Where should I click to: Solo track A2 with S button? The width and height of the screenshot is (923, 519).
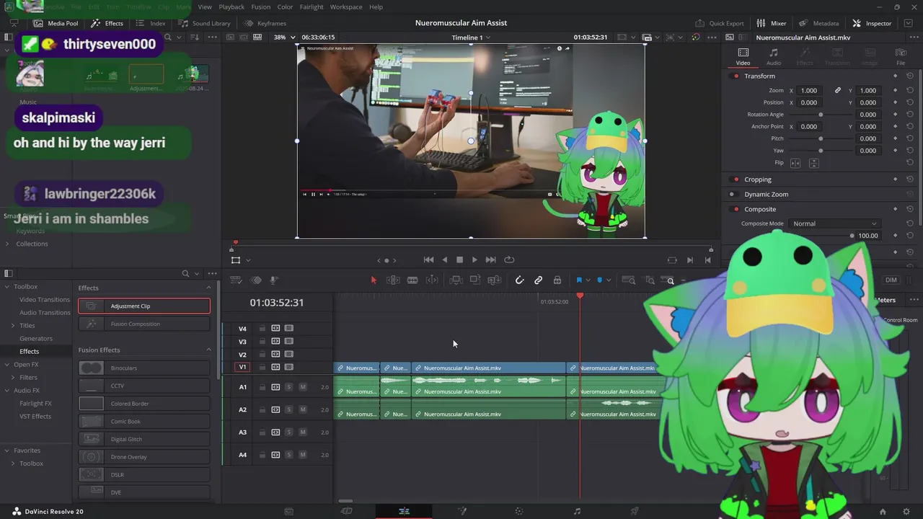tap(288, 409)
